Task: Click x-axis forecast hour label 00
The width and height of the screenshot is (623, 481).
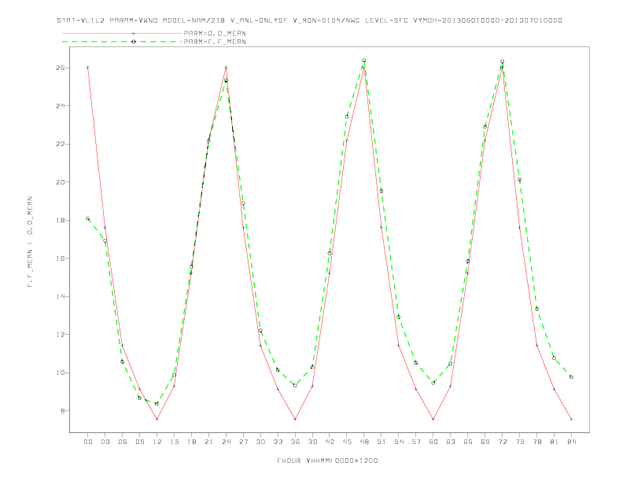Action: (88, 442)
